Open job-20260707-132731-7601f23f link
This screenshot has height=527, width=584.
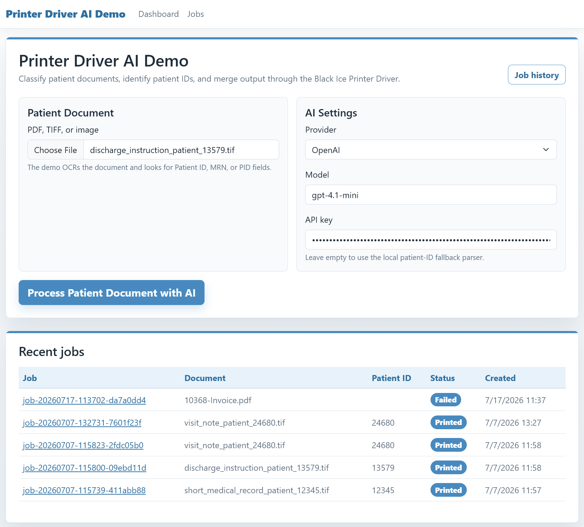[82, 423]
